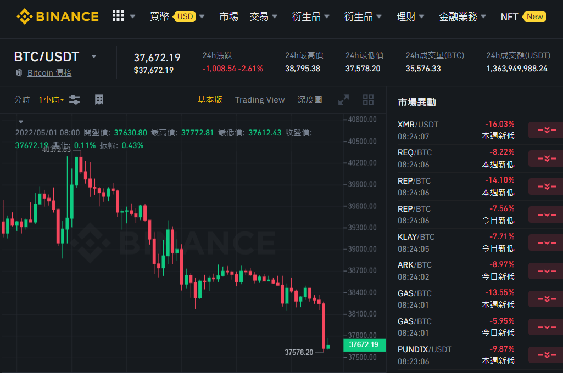This screenshot has width=563, height=373.
Task: Select the 分時 chart interval
Action: 22,100
